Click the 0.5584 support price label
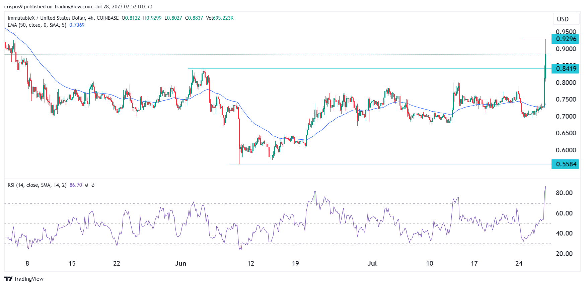 click(x=566, y=164)
